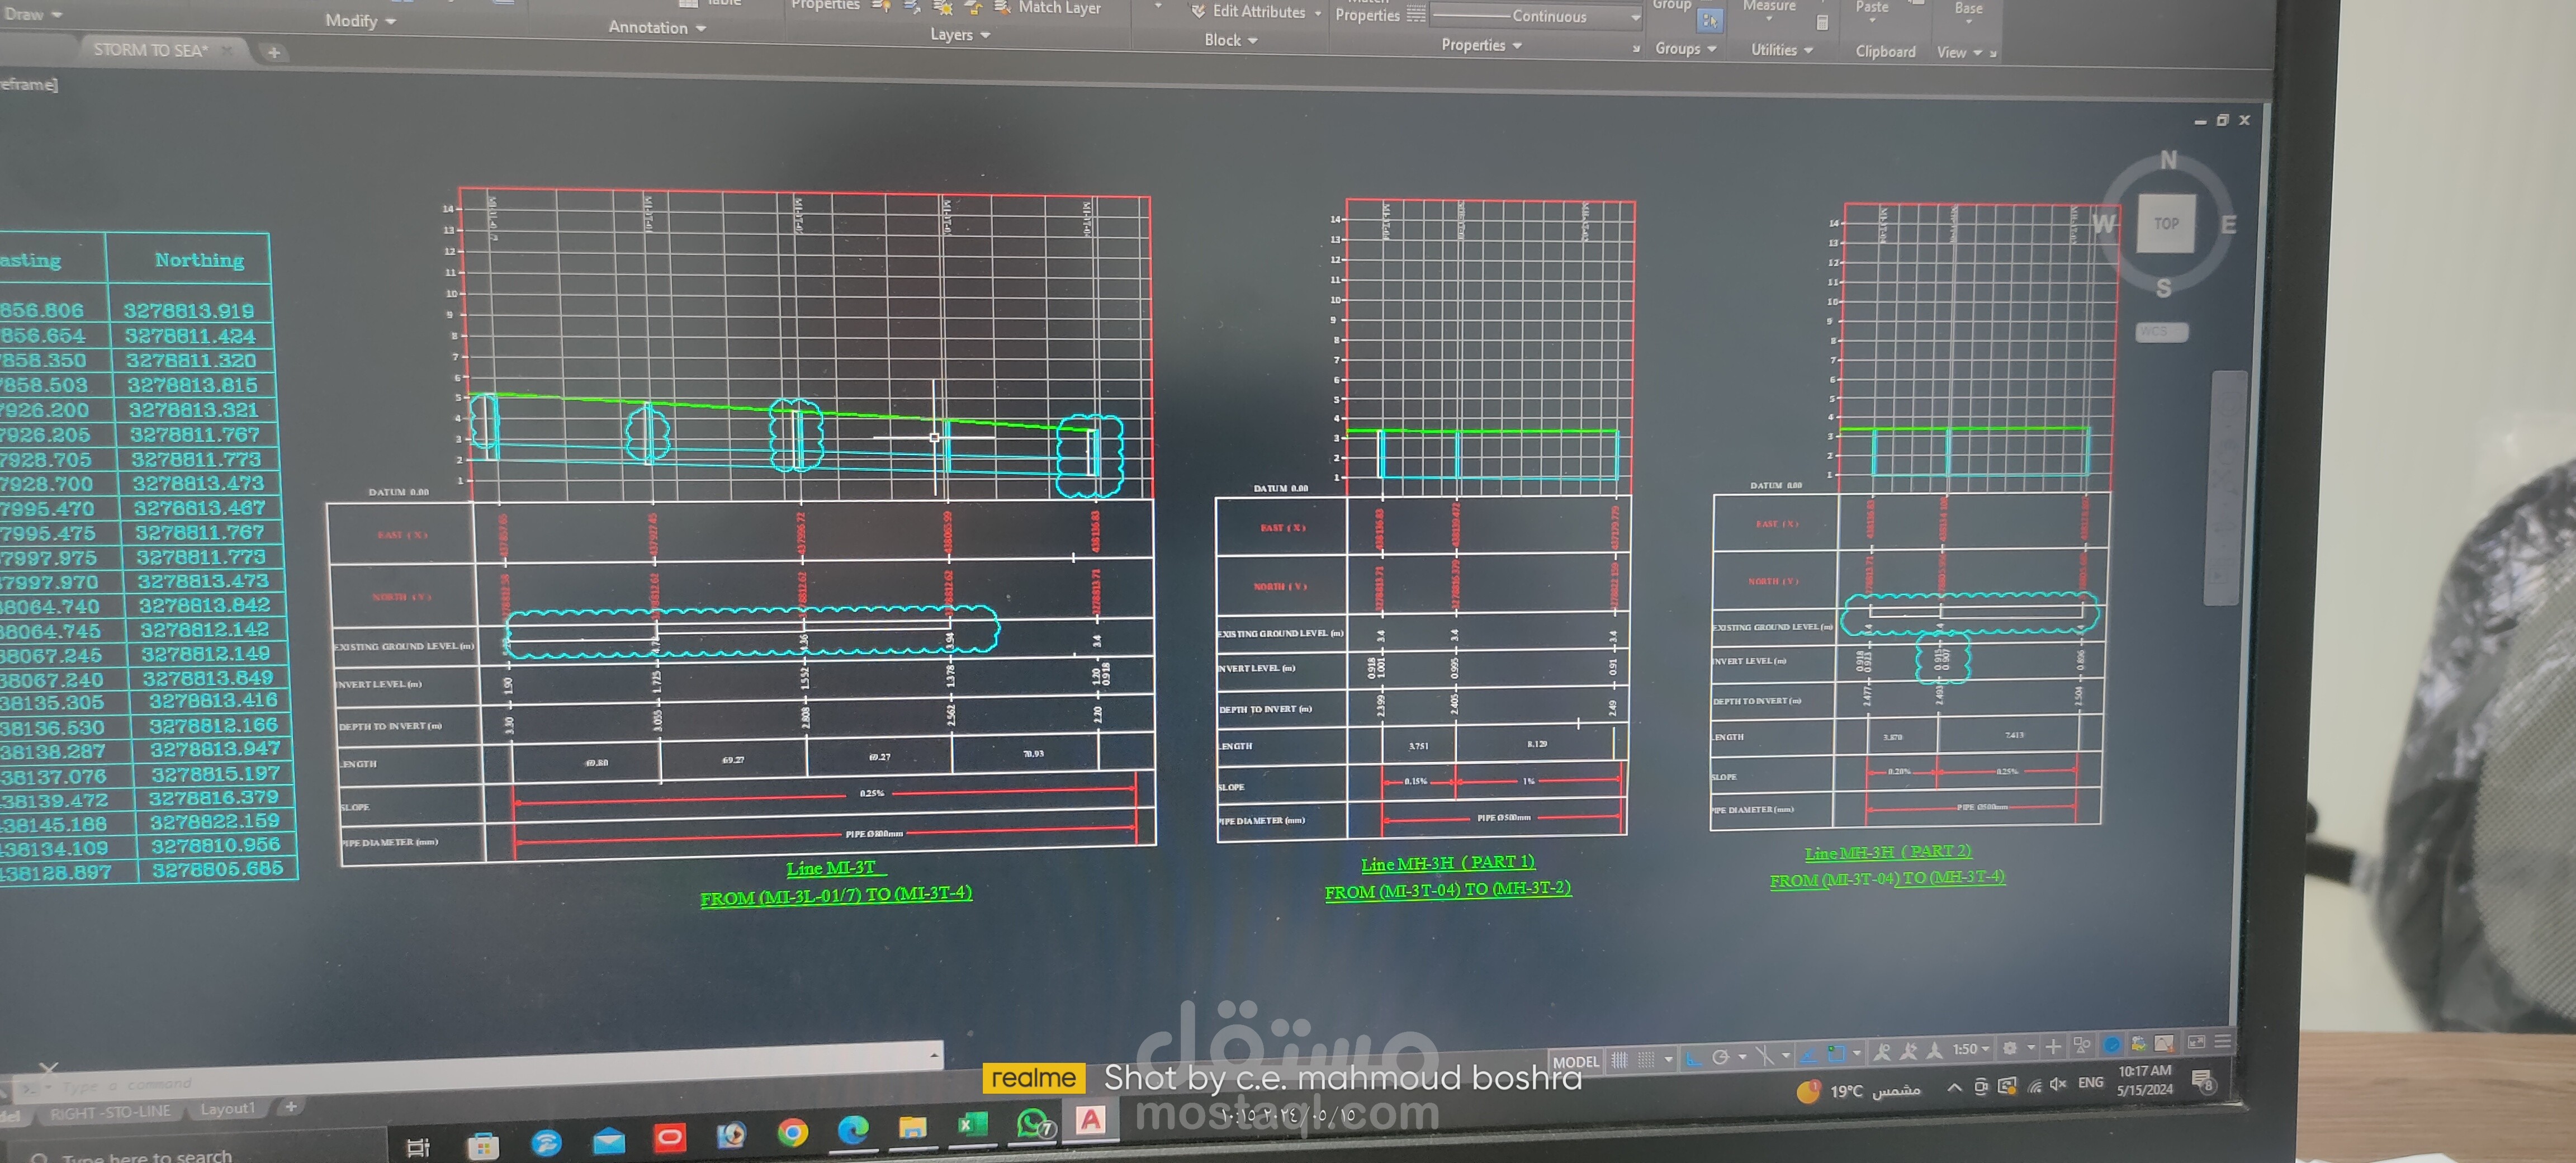The width and height of the screenshot is (2576, 1163).
Task: Click MODEL space button in status bar
Action: coord(1577,1062)
